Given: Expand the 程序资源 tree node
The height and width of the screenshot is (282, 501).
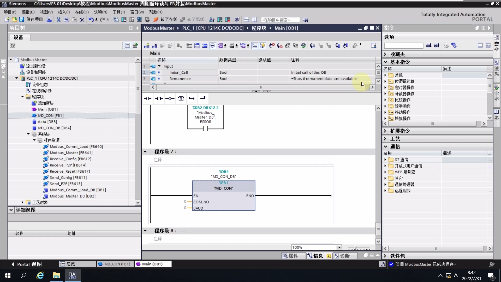Looking at the screenshot, I should point(34,140).
